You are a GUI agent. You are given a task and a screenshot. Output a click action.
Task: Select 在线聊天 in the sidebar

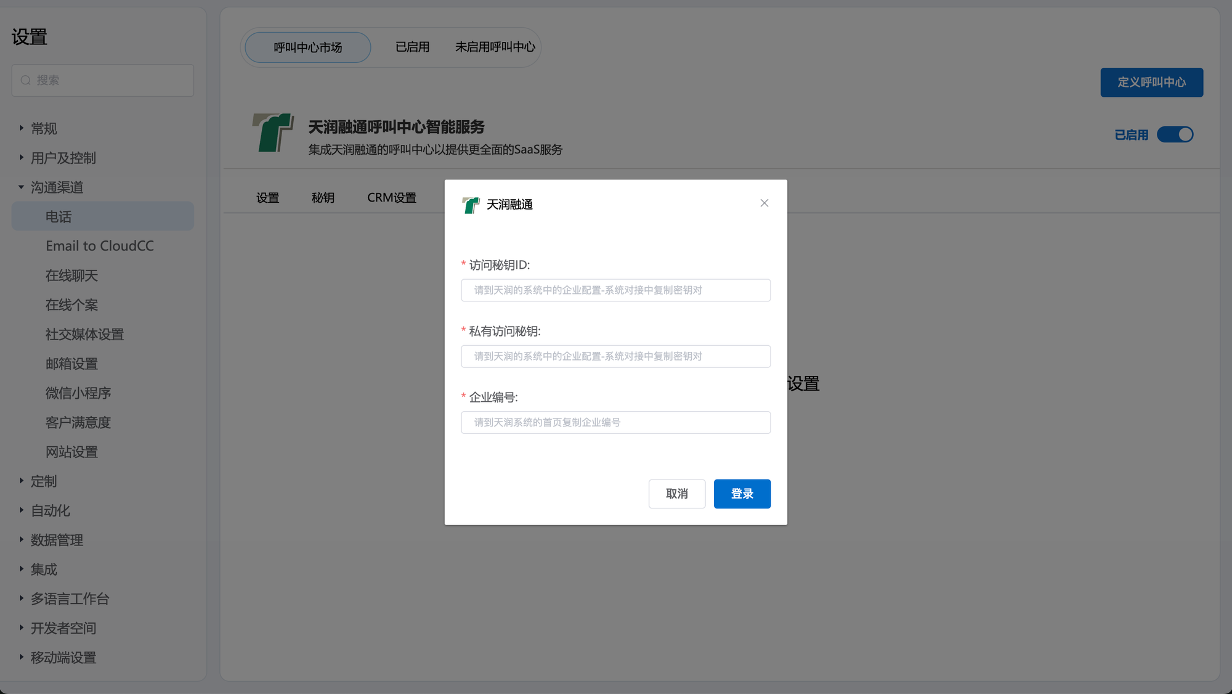coord(71,276)
